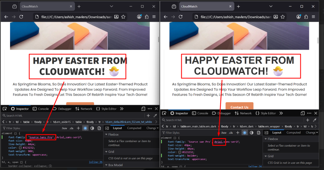Click Contact Us button in right window
Viewport: 324px width, 170px height.
(239, 107)
